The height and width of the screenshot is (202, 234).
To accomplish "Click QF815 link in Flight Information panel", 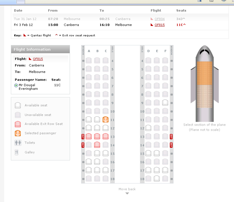I will 38,59.
